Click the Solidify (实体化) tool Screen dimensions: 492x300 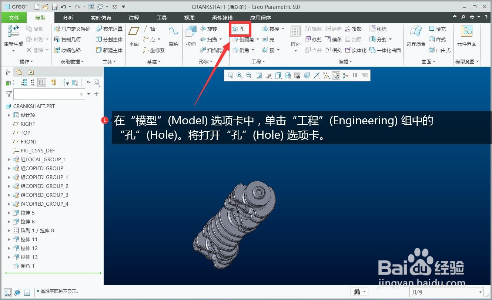coord(355,50)
